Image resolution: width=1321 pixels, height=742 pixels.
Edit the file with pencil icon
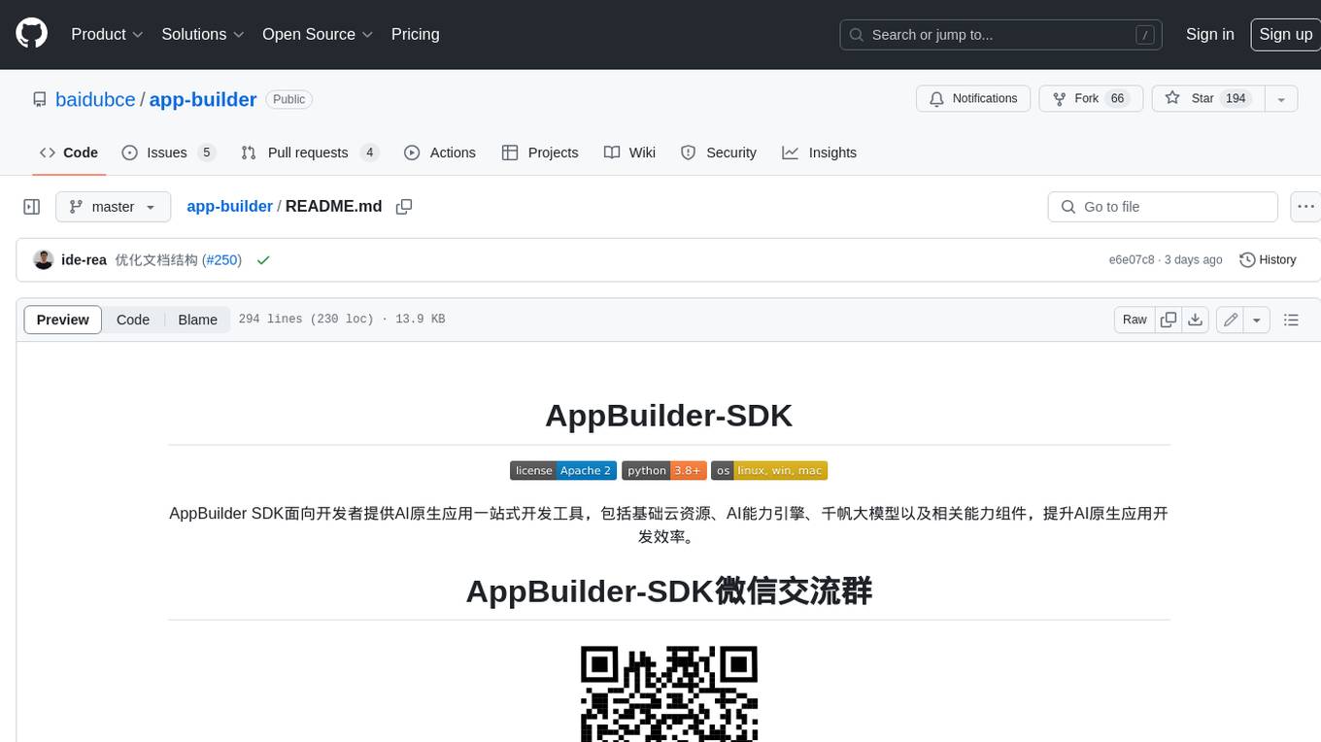(x=1231, y=320)
